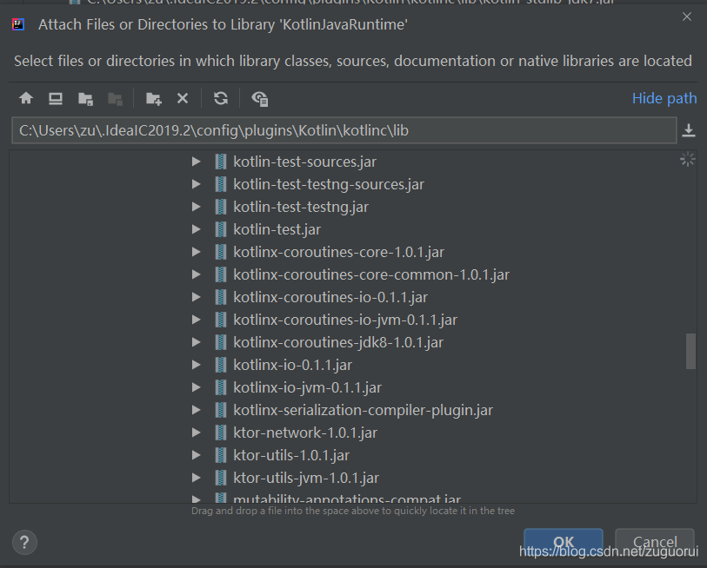Viewport: 707px width, 568px height.
Task: Expand kotlinx-coroutines-core-1.0.1.jar arrow
Action: 197,252
